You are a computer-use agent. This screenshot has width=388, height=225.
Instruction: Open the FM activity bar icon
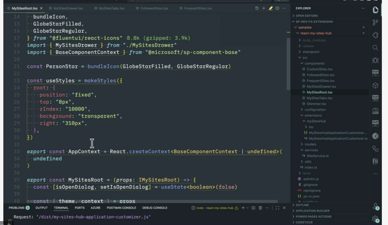(375, 161)
